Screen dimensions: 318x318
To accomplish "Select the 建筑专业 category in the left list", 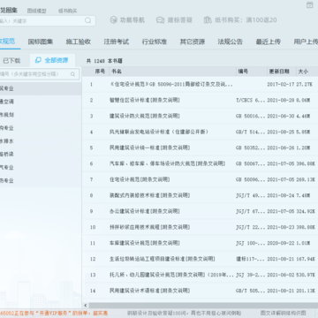I will [x=41, y=88].
